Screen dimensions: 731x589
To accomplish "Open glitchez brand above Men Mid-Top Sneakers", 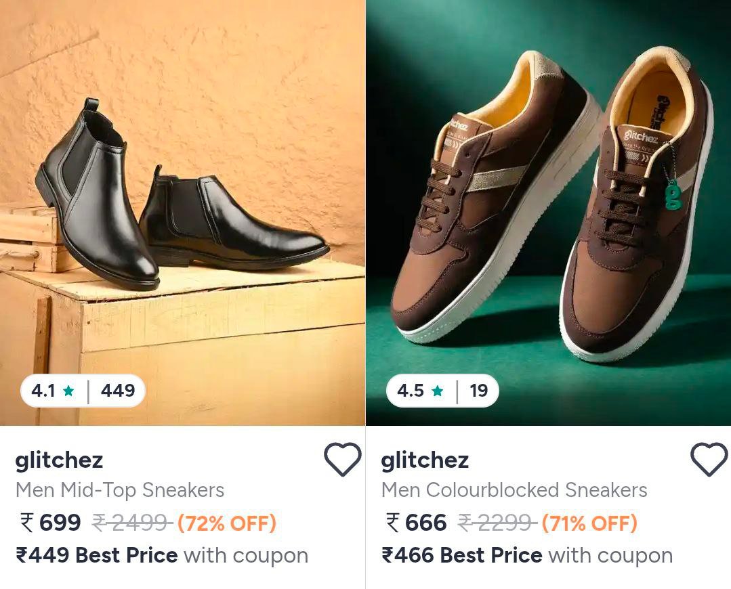I will tap(59, 460).
